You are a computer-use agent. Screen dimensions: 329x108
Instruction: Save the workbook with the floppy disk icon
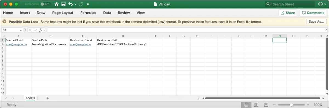tap(64, 4)
